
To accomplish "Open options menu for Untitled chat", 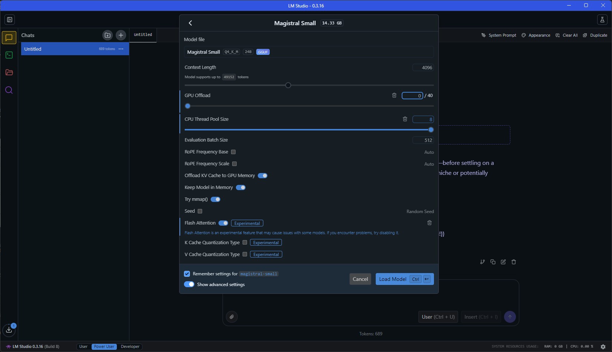I will click(x=121, y=49).
